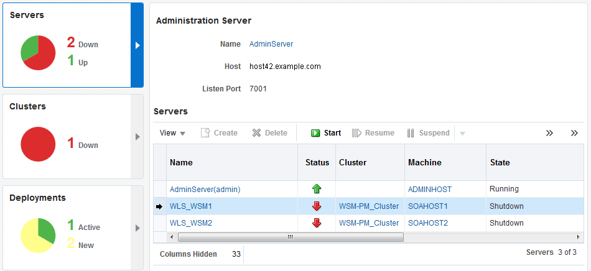Open the SOAHOST1 machine link
Viewport: 591px width, 271px height.
click(428, 206)
